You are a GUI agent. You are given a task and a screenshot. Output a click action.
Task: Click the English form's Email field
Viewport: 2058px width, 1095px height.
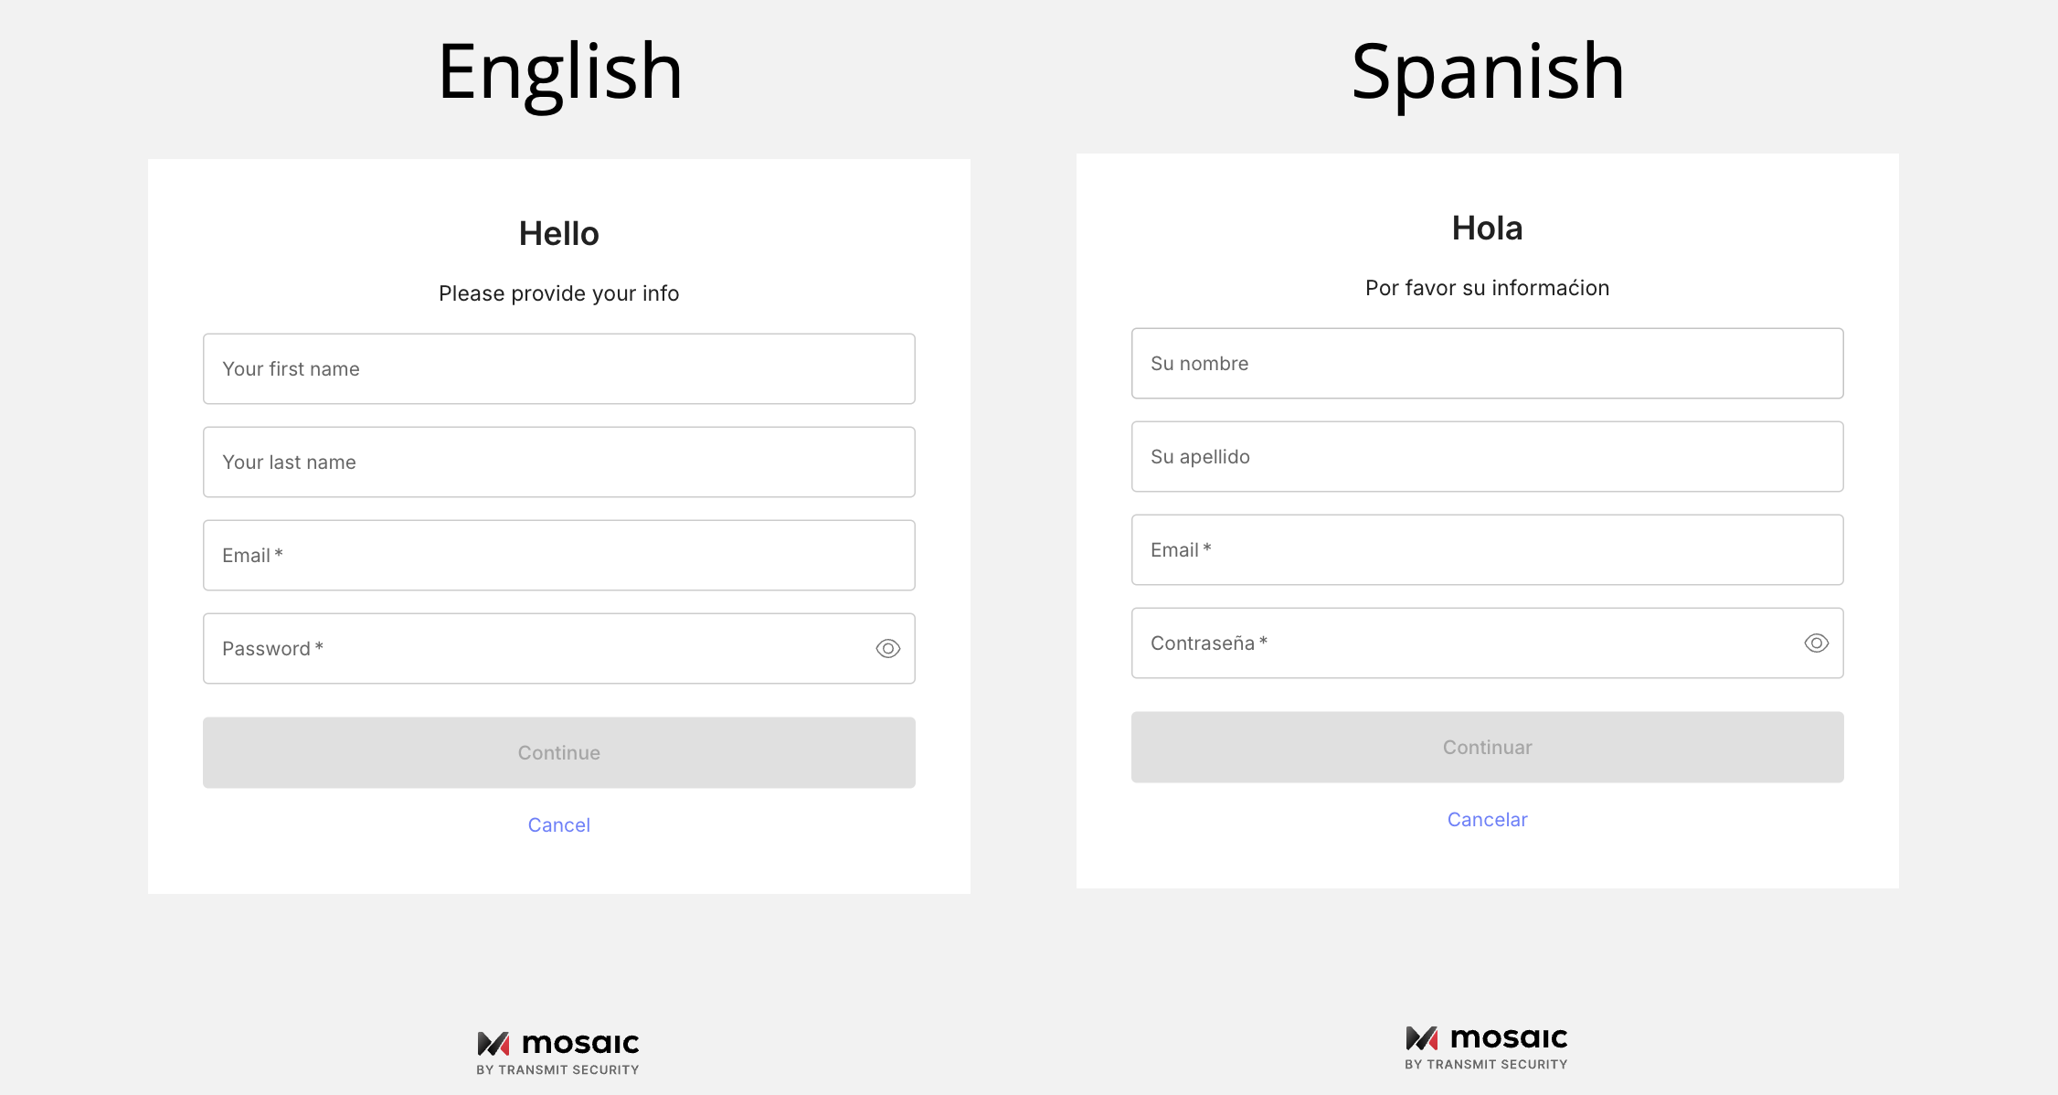[558, 556]
